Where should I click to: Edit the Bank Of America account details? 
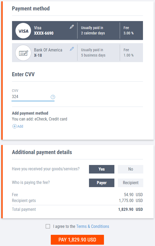coord(72,49)
